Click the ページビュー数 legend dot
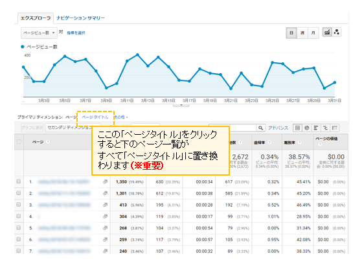Screen dimensions: 364x265 tap(23, 47)
